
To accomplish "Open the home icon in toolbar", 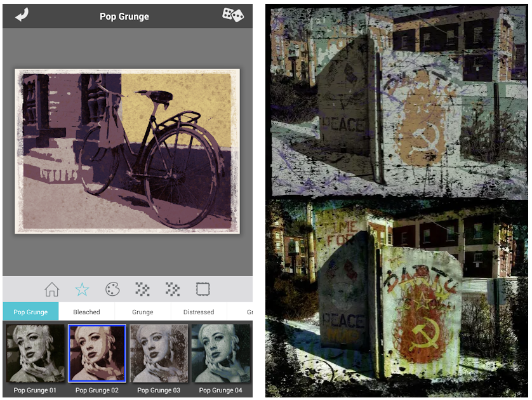I will (52, 290).
